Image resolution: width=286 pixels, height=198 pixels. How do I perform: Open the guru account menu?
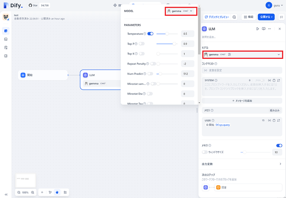[x=274, y=5]
